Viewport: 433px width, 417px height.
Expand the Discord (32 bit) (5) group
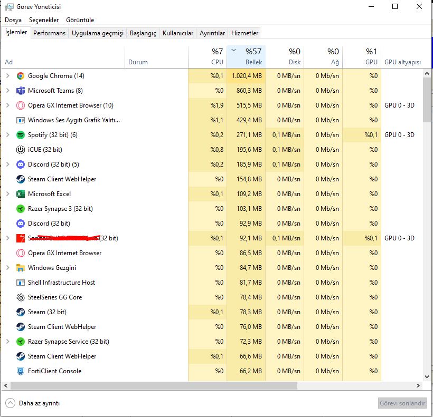click(x=8, y=164)
